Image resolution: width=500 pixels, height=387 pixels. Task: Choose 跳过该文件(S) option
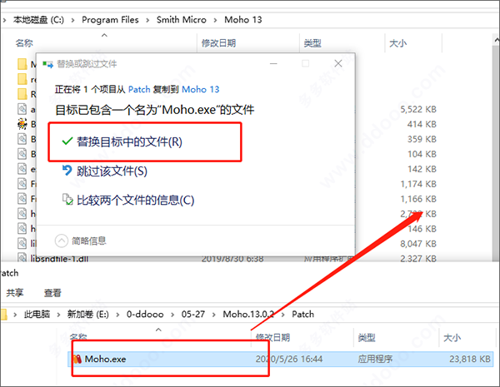[x=112, y=171]
